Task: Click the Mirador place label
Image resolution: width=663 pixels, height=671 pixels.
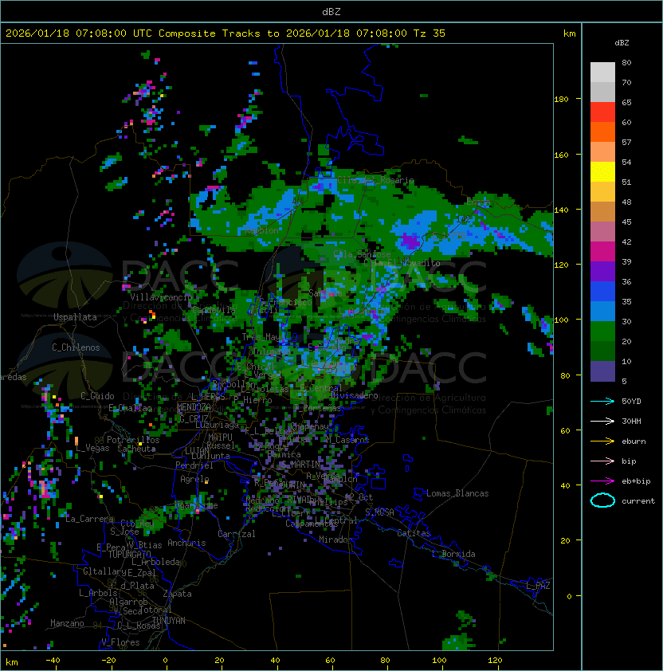Action: (336, 540)
